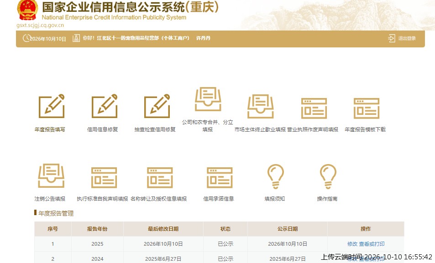The width and height of the screenshot is (435, 263).
Task: Click the 最后修改日期 column header
Action: click(163, 229)
